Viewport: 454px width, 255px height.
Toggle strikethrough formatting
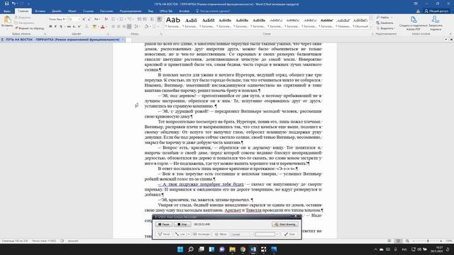(x=69, y=27)
